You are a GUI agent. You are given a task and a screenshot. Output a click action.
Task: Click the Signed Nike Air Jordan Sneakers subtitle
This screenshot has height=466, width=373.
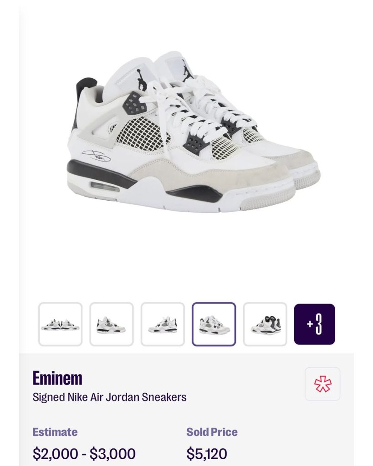click(109, 397)
